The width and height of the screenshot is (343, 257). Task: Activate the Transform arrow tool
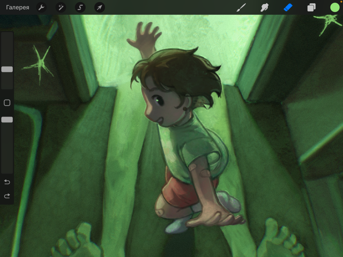tap(100, 7)
